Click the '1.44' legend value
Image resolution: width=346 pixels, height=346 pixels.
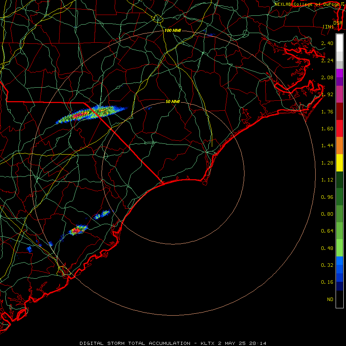click(x=327, y=146)
